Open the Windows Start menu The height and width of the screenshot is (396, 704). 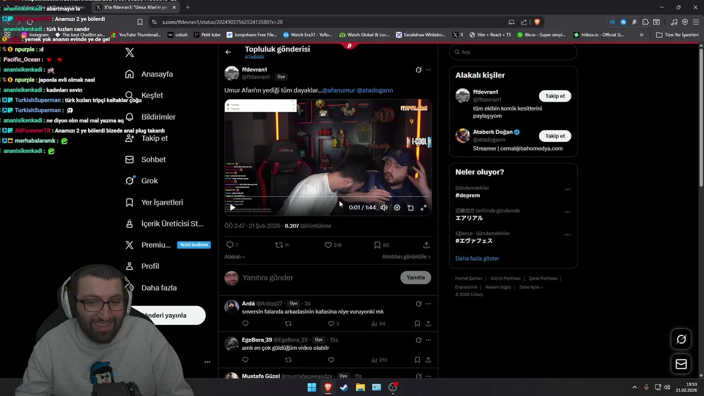311,387
